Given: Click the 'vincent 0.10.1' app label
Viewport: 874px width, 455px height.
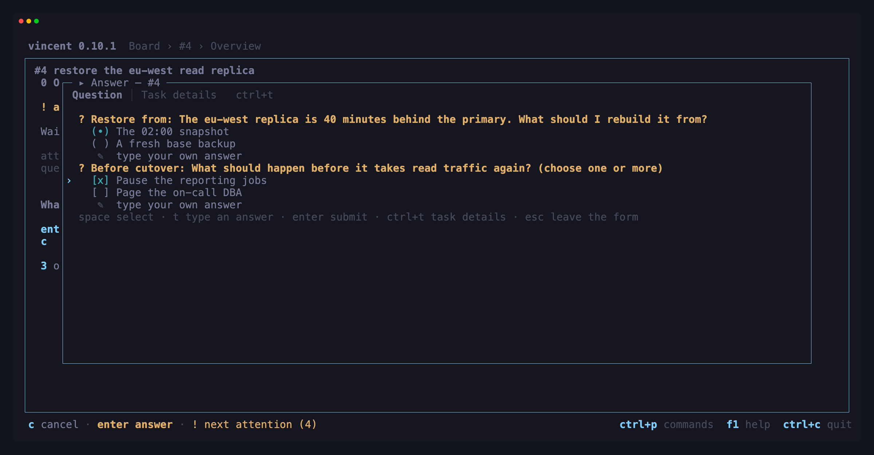Looking at the screenshot, I should (x=72, y=46).
